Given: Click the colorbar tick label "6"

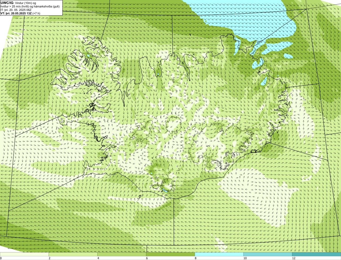Looking at the screenshot, I should [147, 258].
